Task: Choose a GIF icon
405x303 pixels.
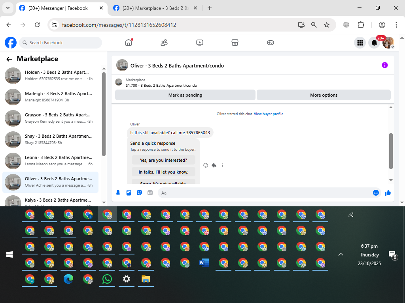Action: tap(150, 193)
